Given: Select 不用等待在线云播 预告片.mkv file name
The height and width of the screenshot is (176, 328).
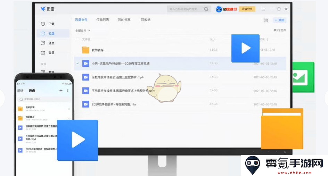Looking at the screenshot, I should (123, 91).
